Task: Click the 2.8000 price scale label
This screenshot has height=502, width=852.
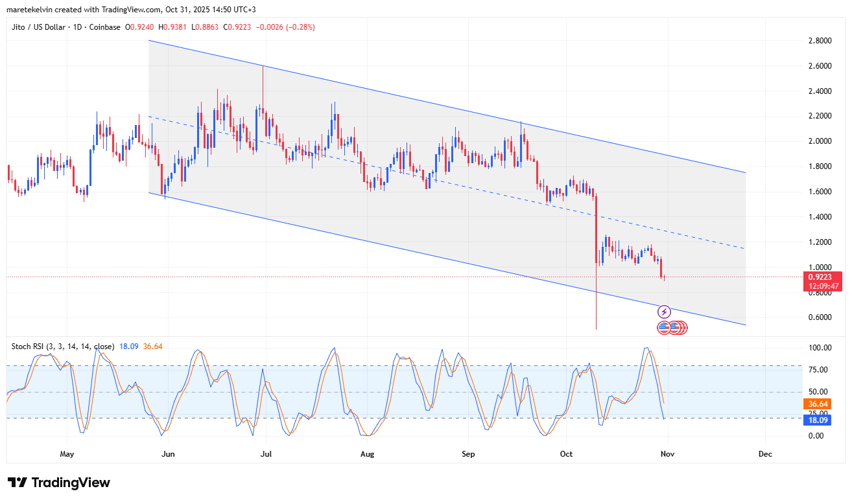Action: point(820,41)
